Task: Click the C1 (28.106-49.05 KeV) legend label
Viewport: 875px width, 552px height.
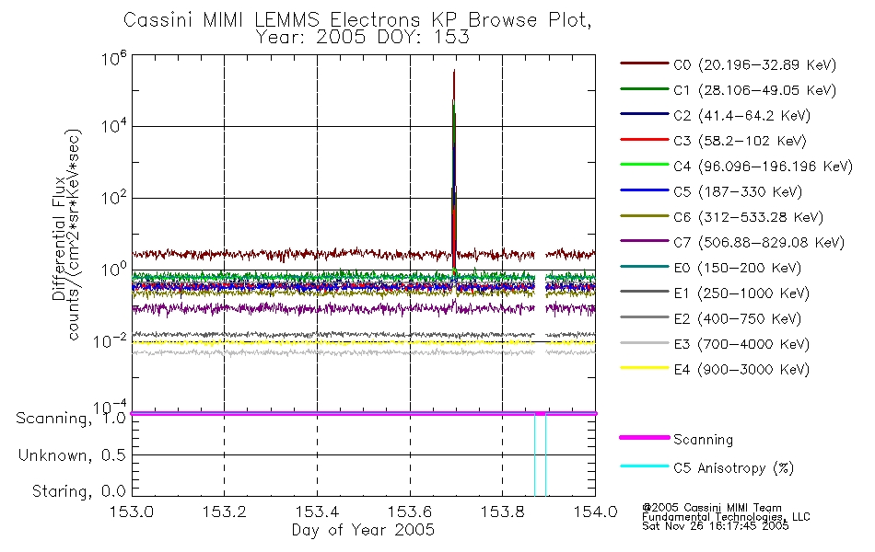Action: [x=755, y=90]
